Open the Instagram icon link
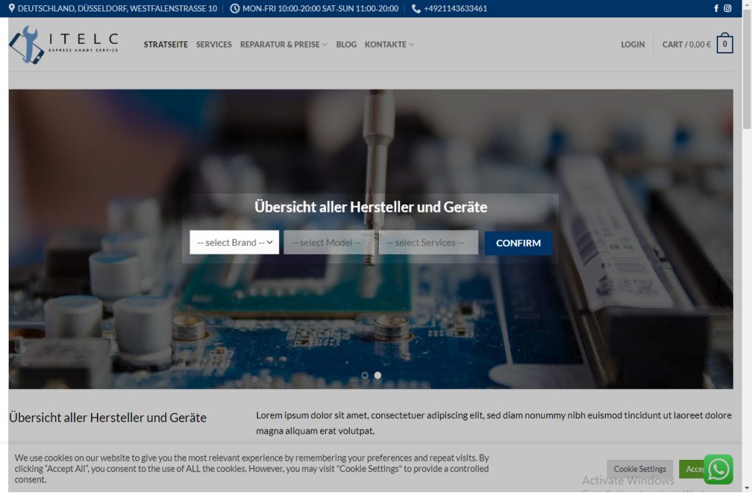The width and height of the screenshot is (752, 501). (728, 9)
